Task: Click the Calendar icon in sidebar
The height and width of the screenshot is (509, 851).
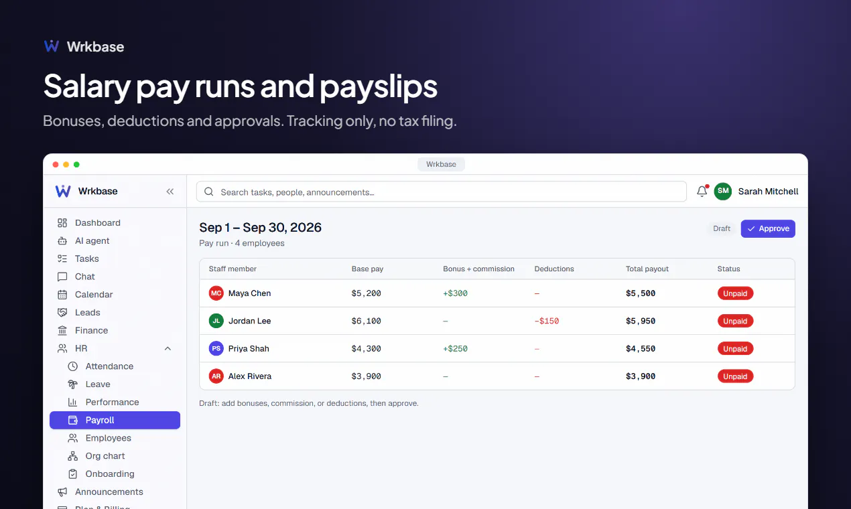Action: tap(62, 295)
